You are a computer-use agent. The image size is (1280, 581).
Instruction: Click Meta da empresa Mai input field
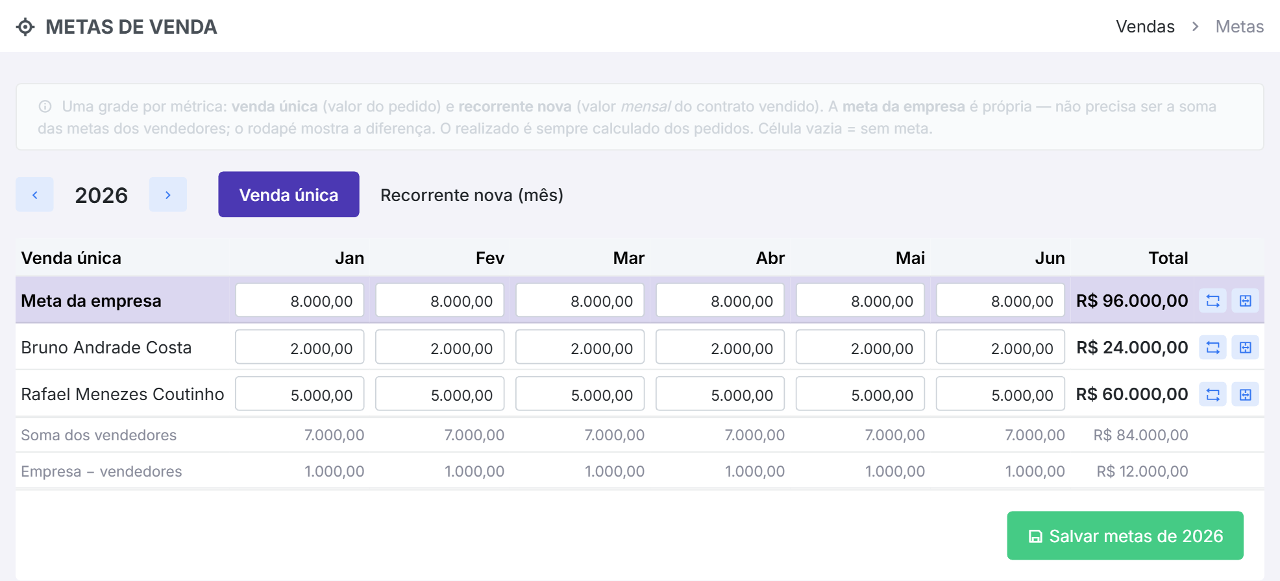861,300
